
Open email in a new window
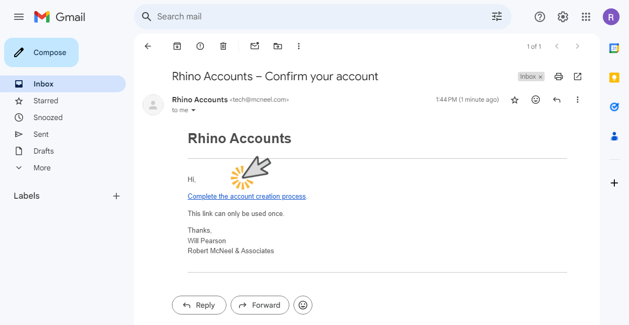pos(577,76)
